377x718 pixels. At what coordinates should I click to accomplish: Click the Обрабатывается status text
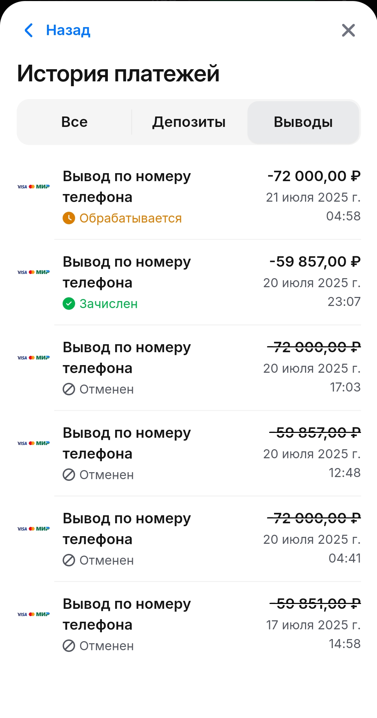[x=130, y=218]
